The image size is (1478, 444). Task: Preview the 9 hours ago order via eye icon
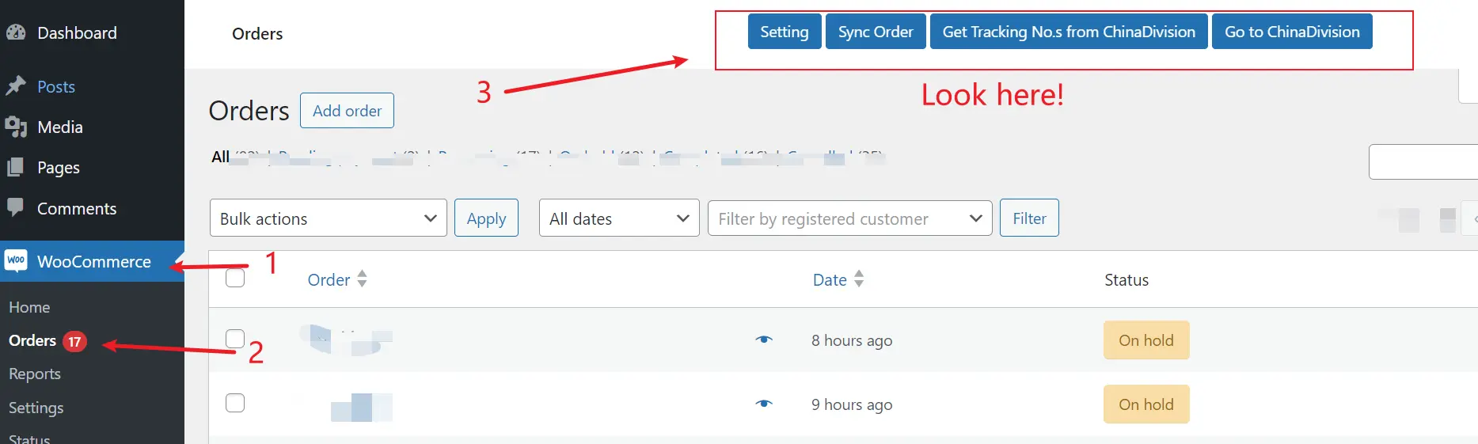click(x=763, y=404)
